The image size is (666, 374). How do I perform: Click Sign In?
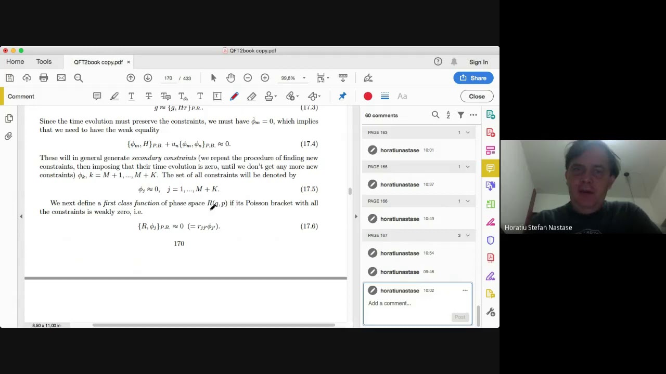click(479, 62)
